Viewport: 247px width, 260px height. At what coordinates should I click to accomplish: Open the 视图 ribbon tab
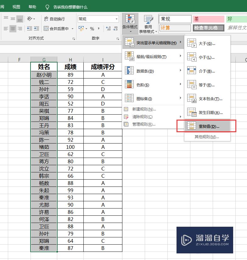pos(16,7)
